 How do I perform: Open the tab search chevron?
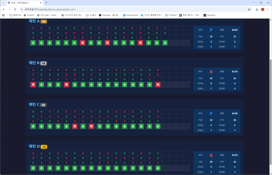tap(3, 3)
